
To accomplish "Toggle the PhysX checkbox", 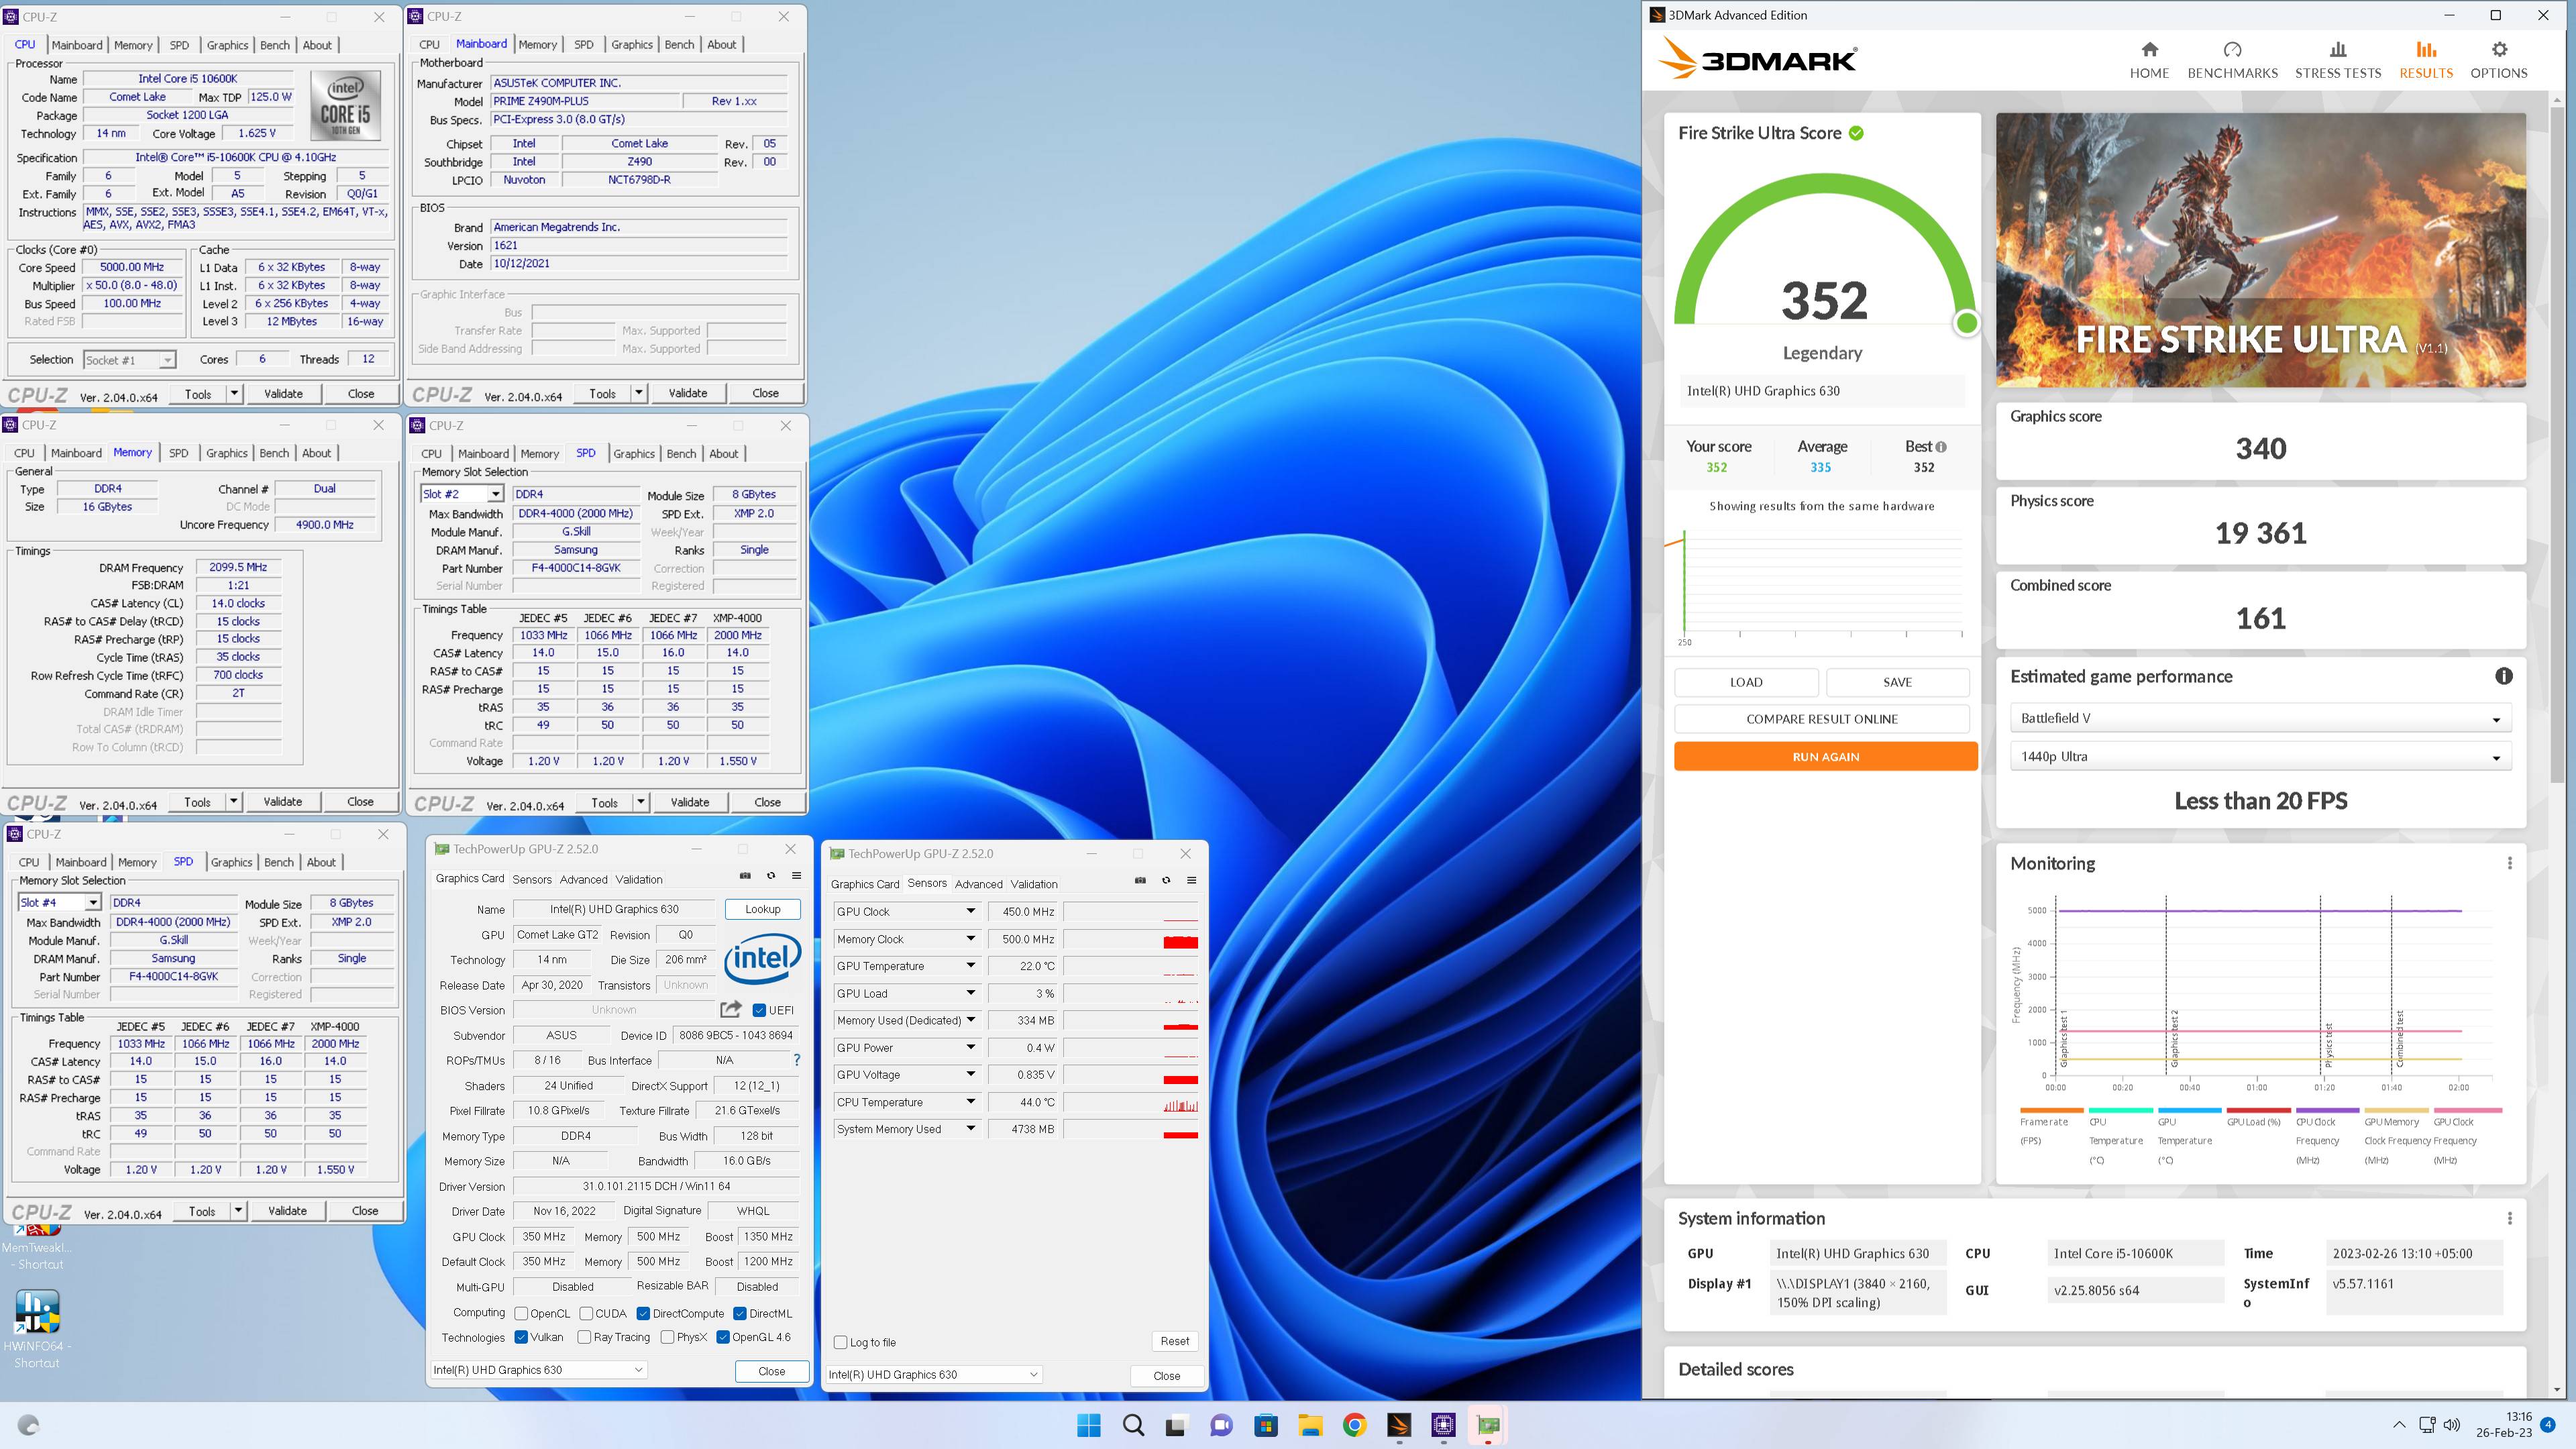I will point(667,1337).
